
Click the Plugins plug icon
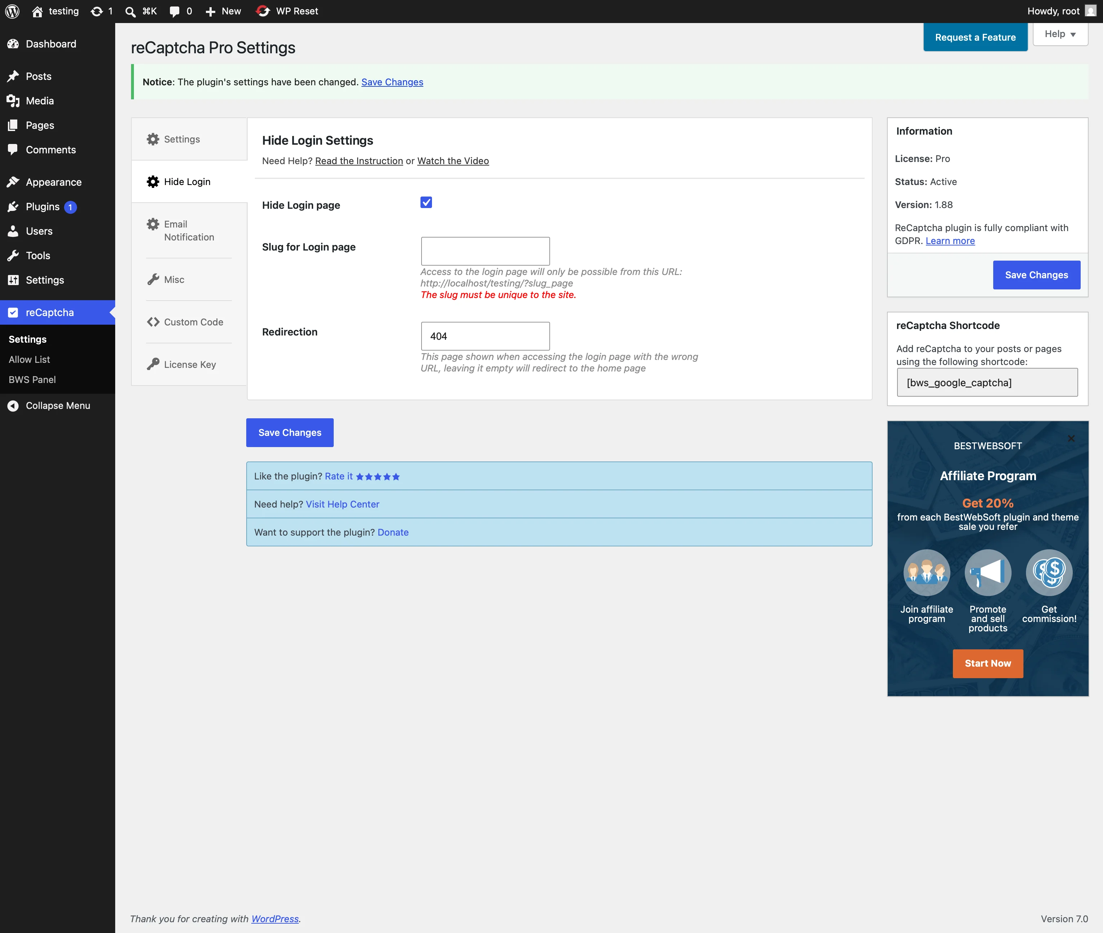[13, 207]
